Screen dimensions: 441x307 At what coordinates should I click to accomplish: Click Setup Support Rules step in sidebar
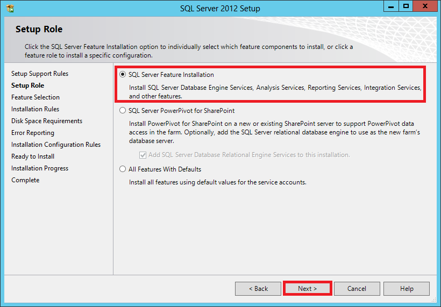(x=40, y=74)
